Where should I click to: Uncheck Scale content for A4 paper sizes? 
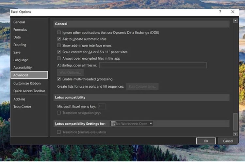(59, 52)
